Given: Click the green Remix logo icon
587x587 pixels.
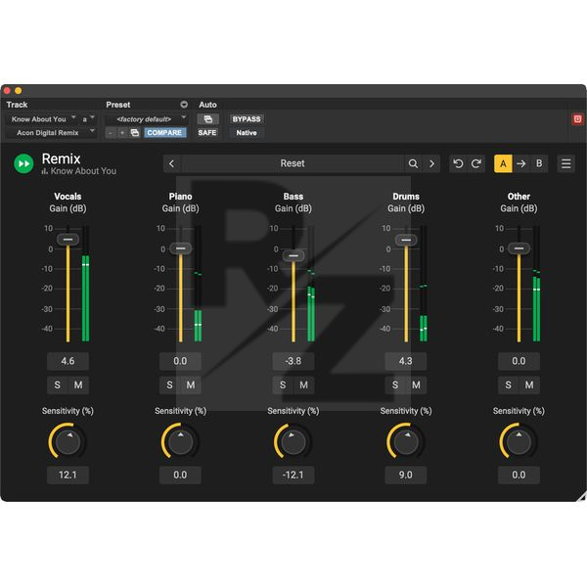Looking at the screenshot, I should point(23,163).
